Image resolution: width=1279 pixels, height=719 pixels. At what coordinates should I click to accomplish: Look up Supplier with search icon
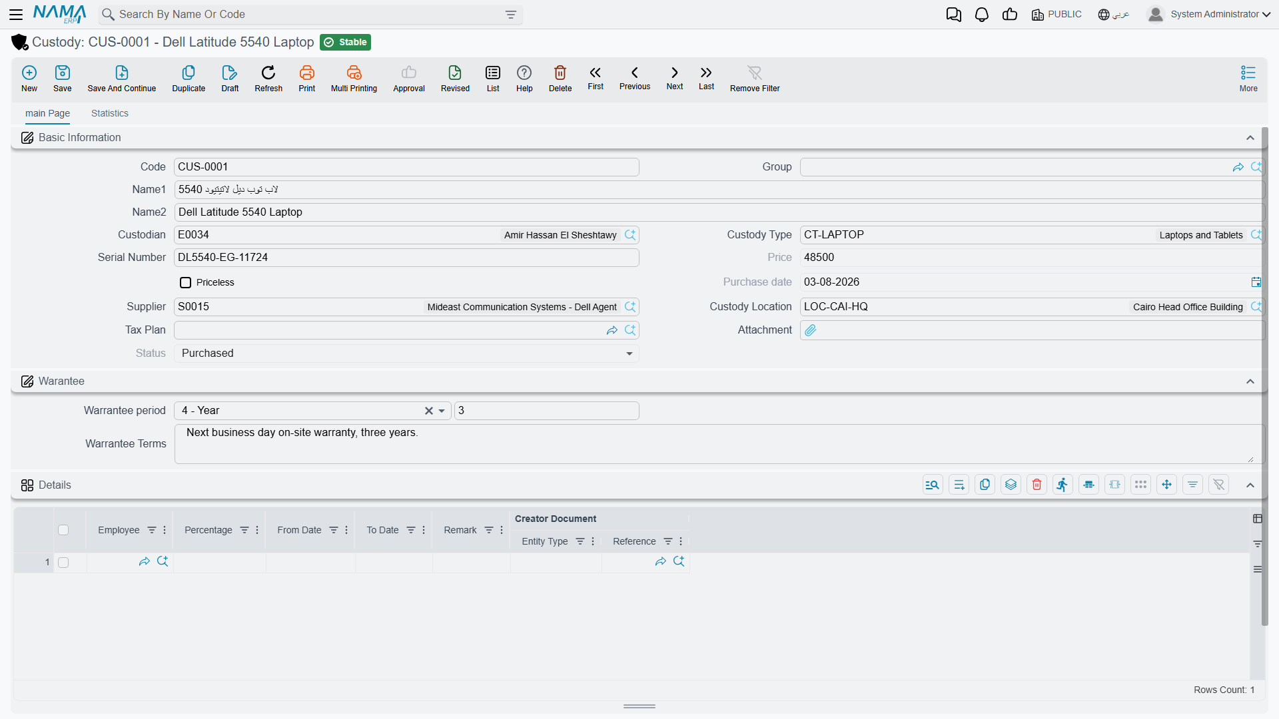(630, 307)
